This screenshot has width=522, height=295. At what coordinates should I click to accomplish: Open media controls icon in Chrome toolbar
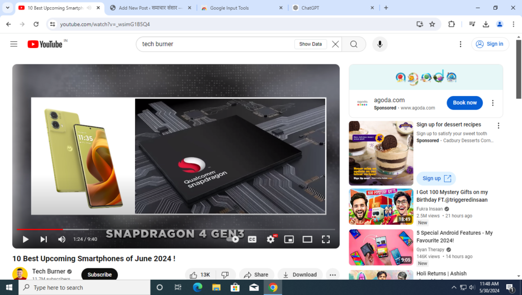[472, 24]
